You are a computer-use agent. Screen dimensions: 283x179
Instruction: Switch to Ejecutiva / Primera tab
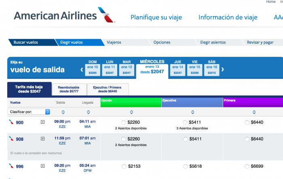(108, 89)
